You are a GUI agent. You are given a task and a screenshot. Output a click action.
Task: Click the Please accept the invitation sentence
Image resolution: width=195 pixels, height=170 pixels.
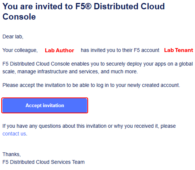[x=91, y=85]
